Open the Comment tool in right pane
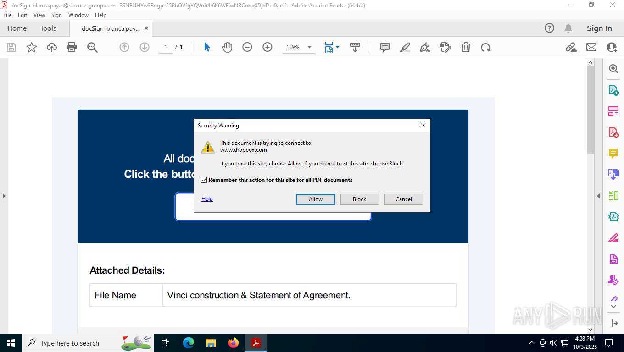The image size is (624, 352). (x=613, y=154)
